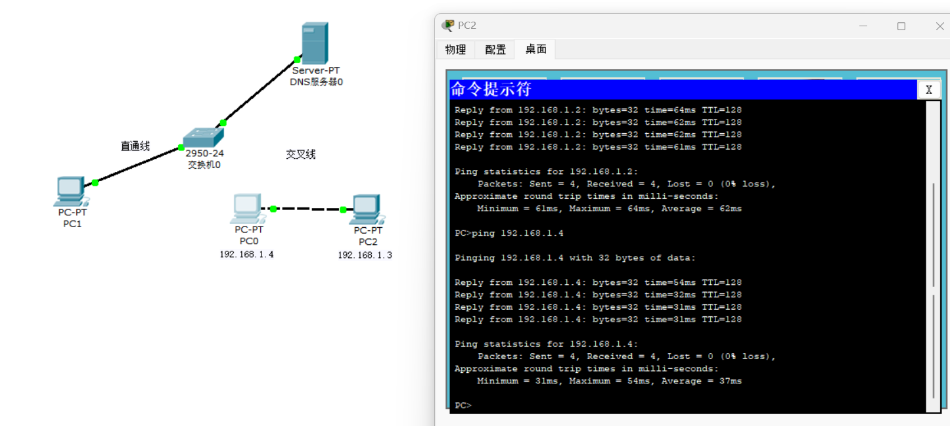Click the line 'PC>ping 192.168.1.4'
This screenshot has height=426, width=950.
(509, 233)
